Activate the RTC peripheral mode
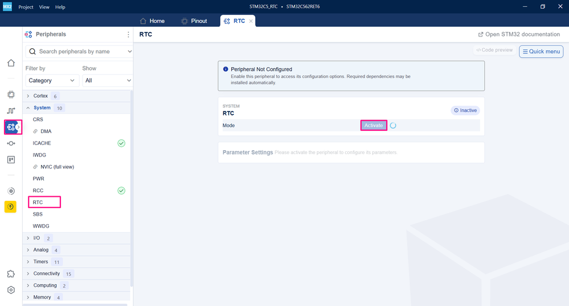This screenshot has height=306, width=569. pos(374,126)
